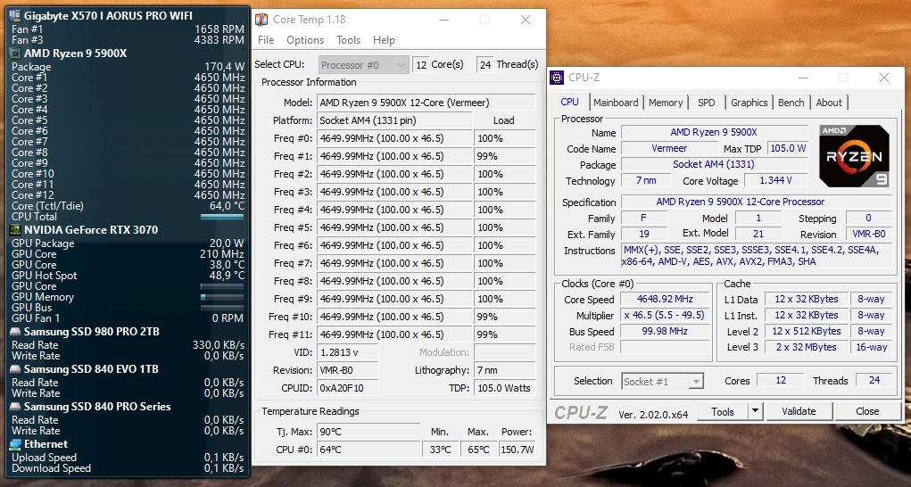Click the GPU Hot Spot 48,9 °C row

coord(128,276)
